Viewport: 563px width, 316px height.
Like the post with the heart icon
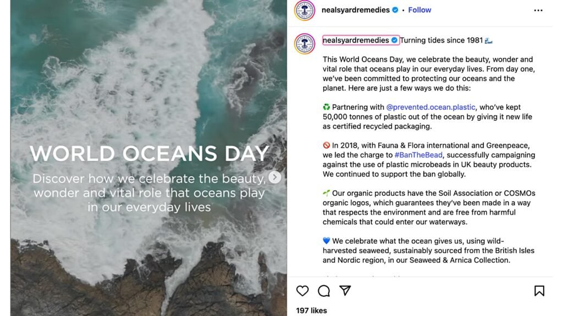pyautogui.click(x=302, y=291)
